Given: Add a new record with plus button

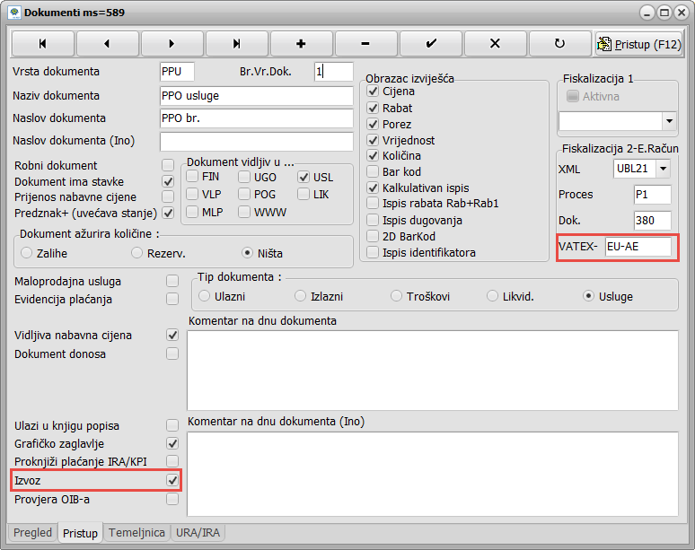Looking at the screenshot, I should coord(301,43).
